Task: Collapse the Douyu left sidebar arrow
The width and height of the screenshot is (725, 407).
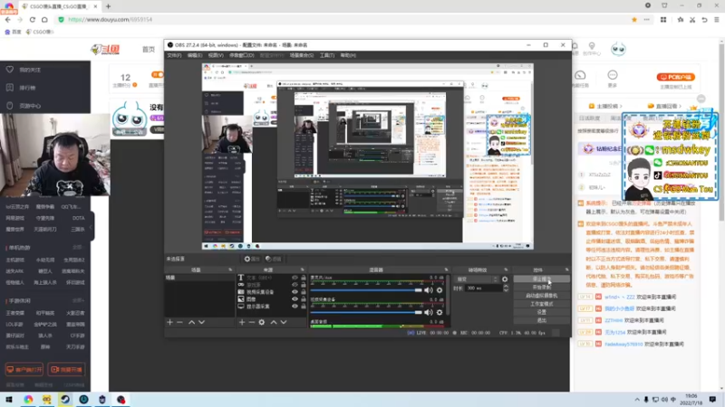Action: click(x=92, y=227)
